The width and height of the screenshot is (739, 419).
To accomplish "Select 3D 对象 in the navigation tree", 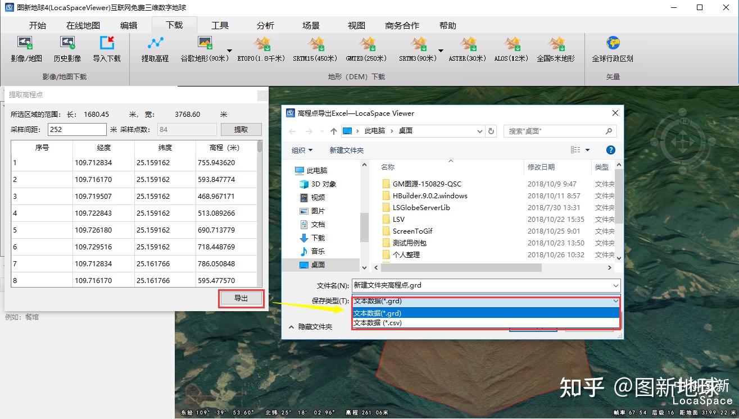I will pos(318,184).
